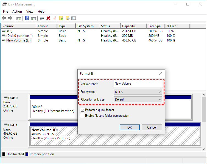Select the 200 MB EFI System Partition block
Image resolution: width=207 pixels, height=164 pixels.
[54, 109]
